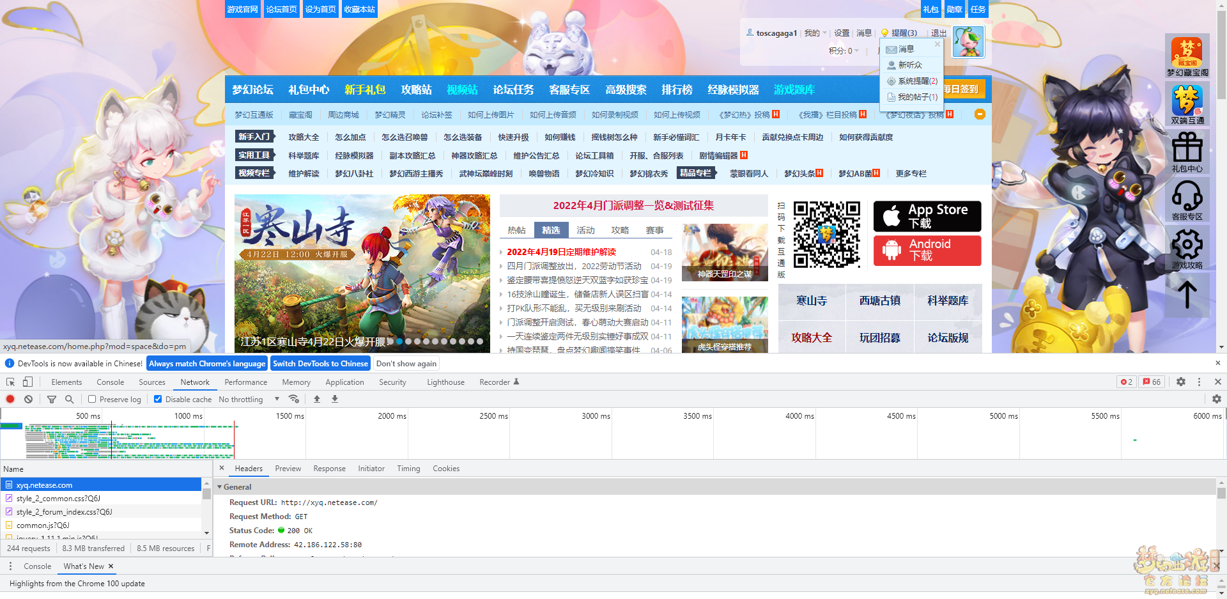Open the network filter funnel icon
The height and width of the screenshot is (599, 1227).
coord(52,399)
